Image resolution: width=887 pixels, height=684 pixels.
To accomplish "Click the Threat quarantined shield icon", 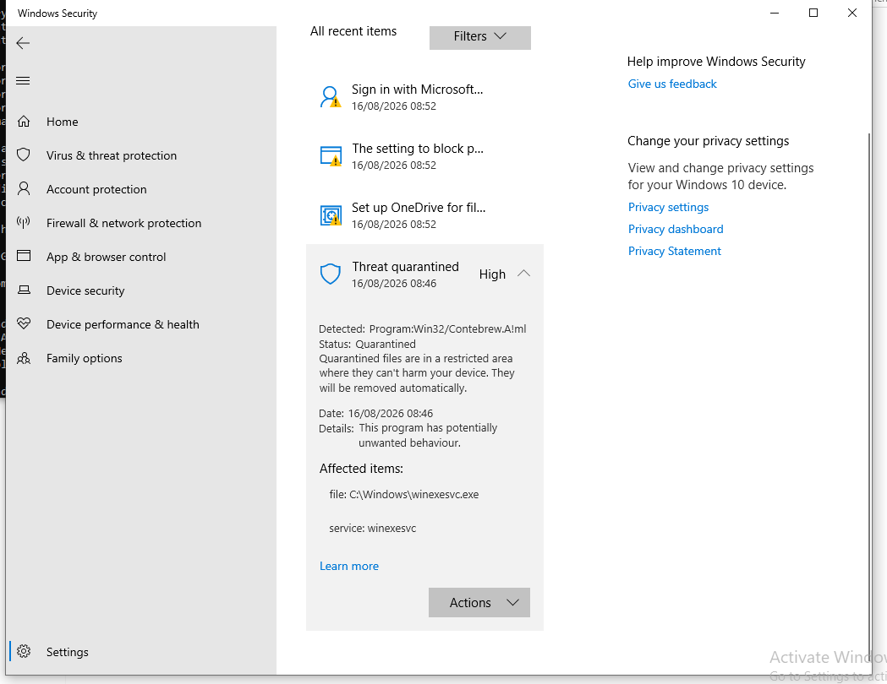I will (331, 274).
